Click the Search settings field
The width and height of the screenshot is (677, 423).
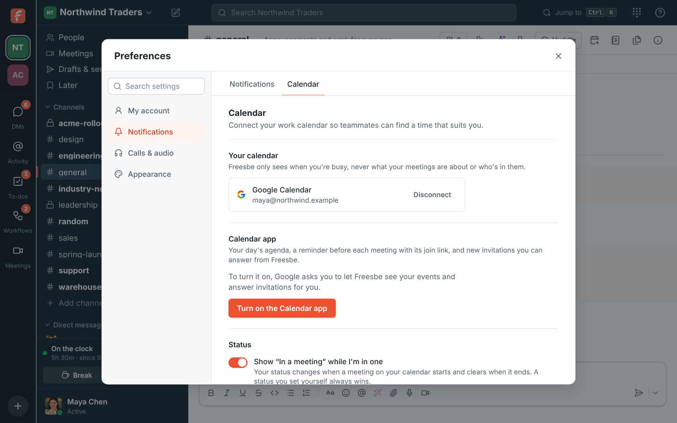pos(156,86)
